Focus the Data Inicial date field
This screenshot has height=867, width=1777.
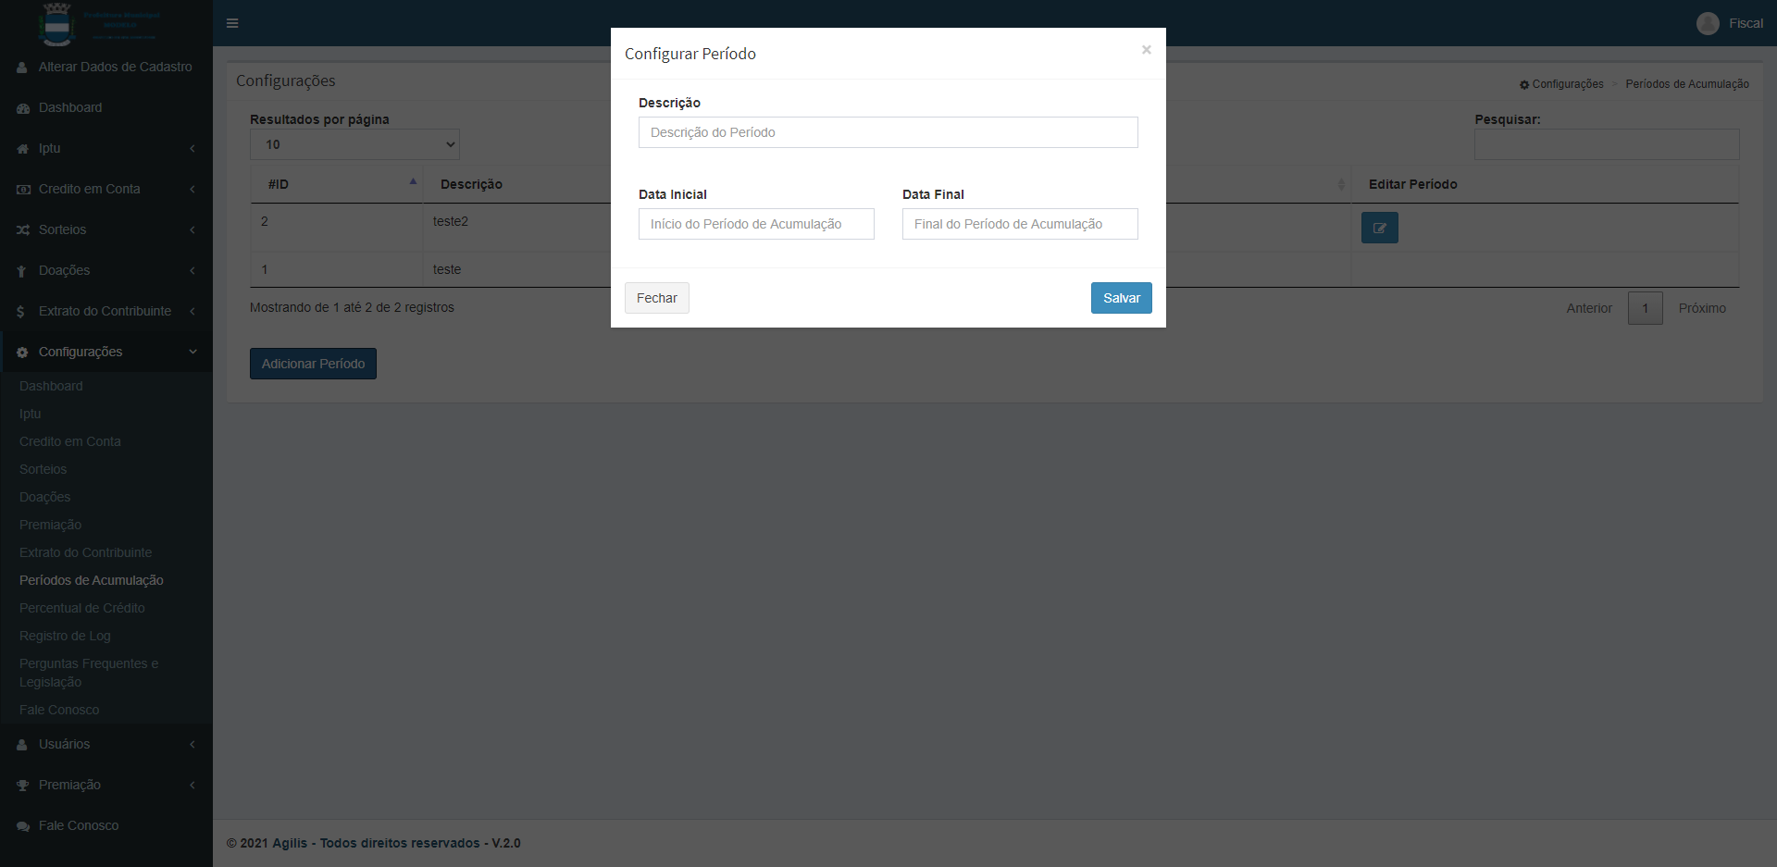click(755, 224)
